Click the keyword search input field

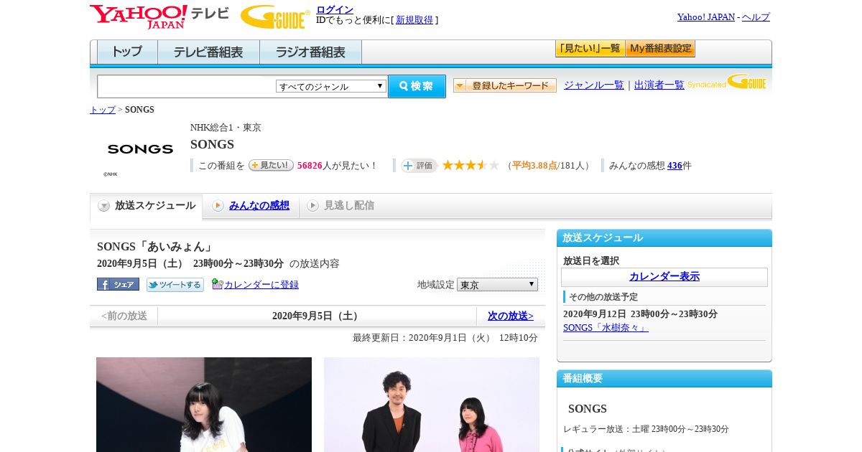[186, 86]
